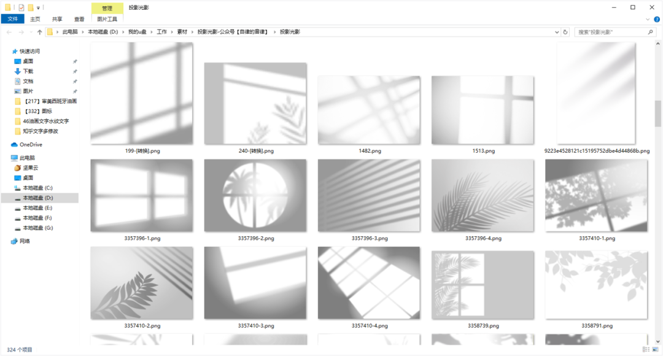Click 投影光影-公众号 breadcrumb segment
This screenshot has height=356, width=663.
coord(233,32)
